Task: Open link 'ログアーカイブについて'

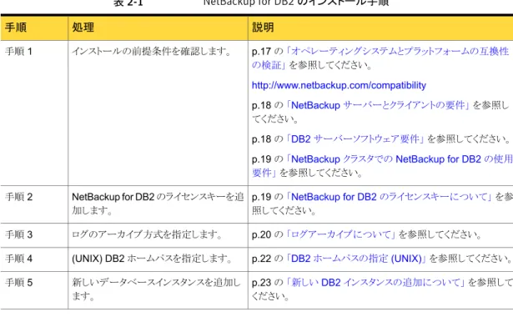Action: click(x=341, y=234)
